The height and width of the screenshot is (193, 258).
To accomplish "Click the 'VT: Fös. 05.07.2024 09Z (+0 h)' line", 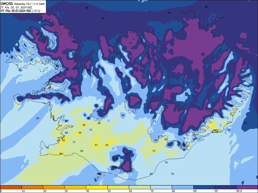I will [20, 11].
